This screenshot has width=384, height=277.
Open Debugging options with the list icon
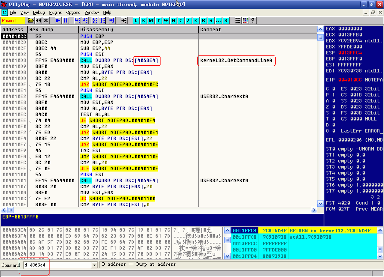(x=238, y=21)
